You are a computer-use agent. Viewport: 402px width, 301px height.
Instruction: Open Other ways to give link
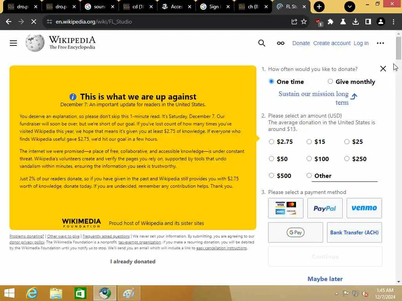click(x=63, y=236)
